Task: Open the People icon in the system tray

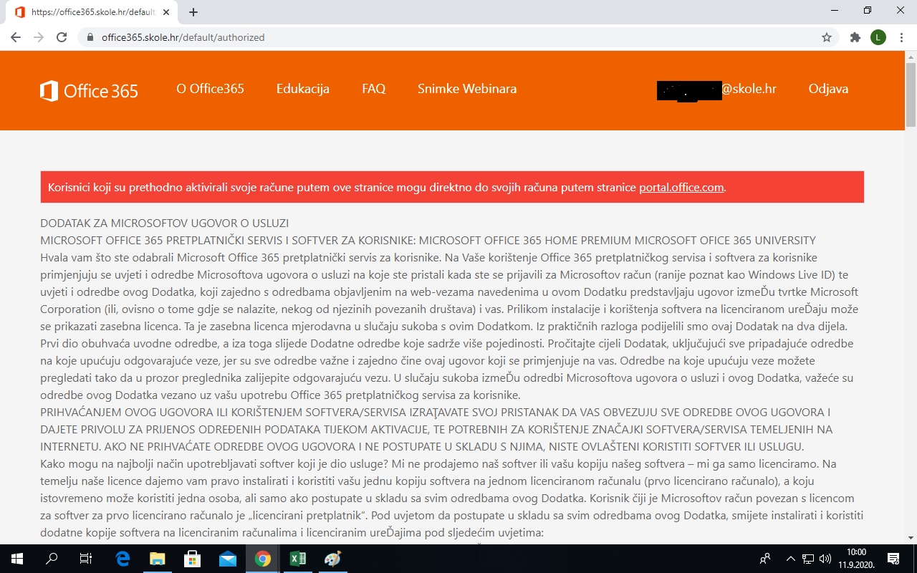Action: 766,559
